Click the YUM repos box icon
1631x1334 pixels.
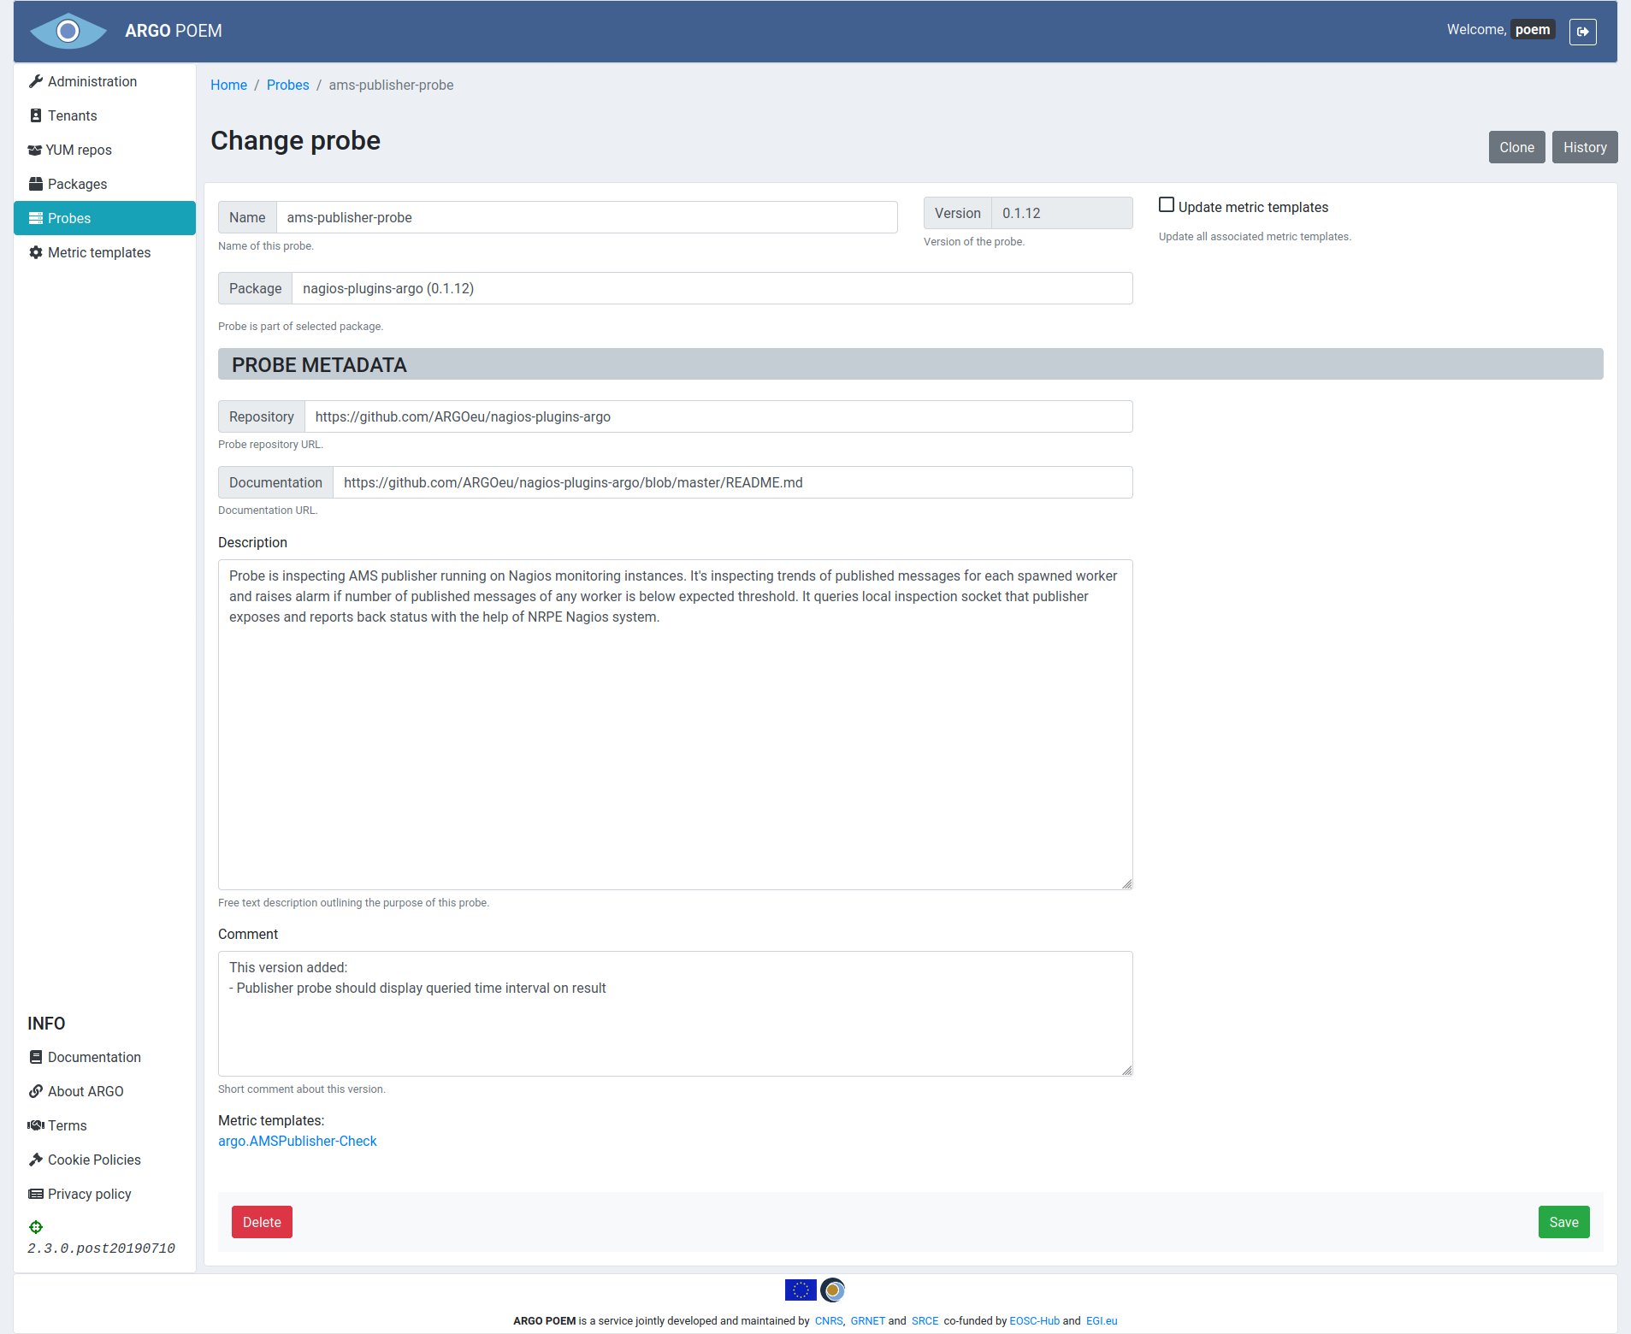tap(34, 150)
